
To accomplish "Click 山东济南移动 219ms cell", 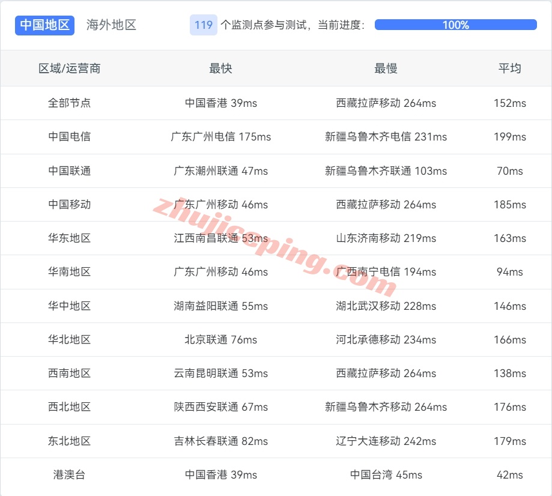I will (x=386, y=238).
